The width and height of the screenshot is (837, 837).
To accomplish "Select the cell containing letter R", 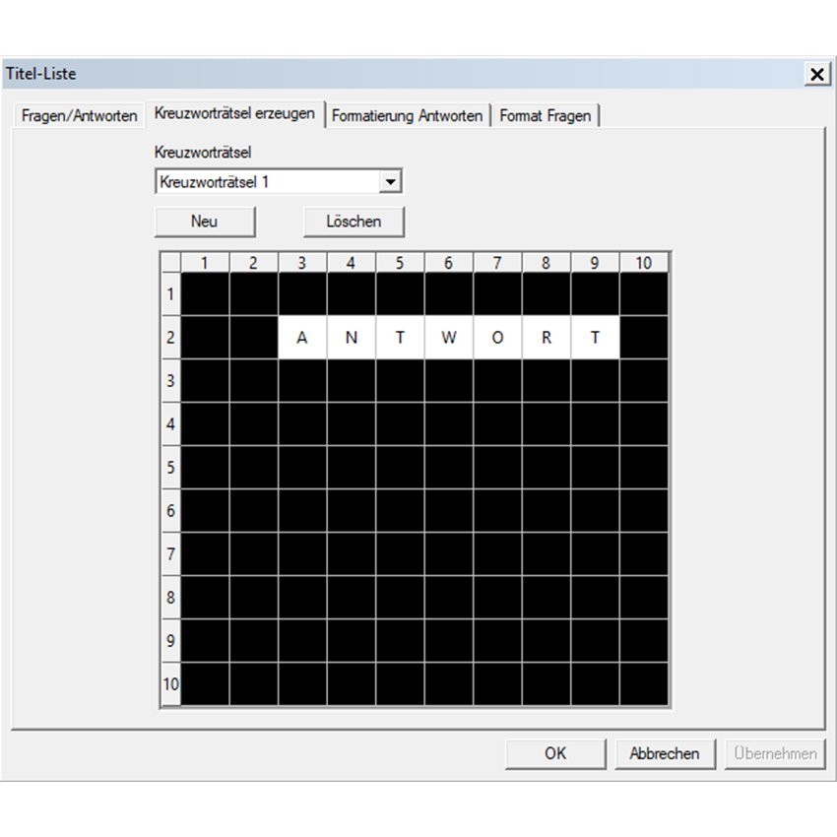I will (547, 337).
